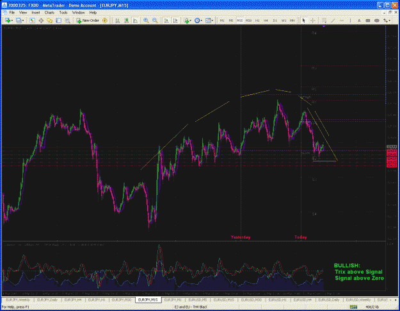Expand the profiles dropdown arrow
400x311 pixels.
click(x=23, y=21)
